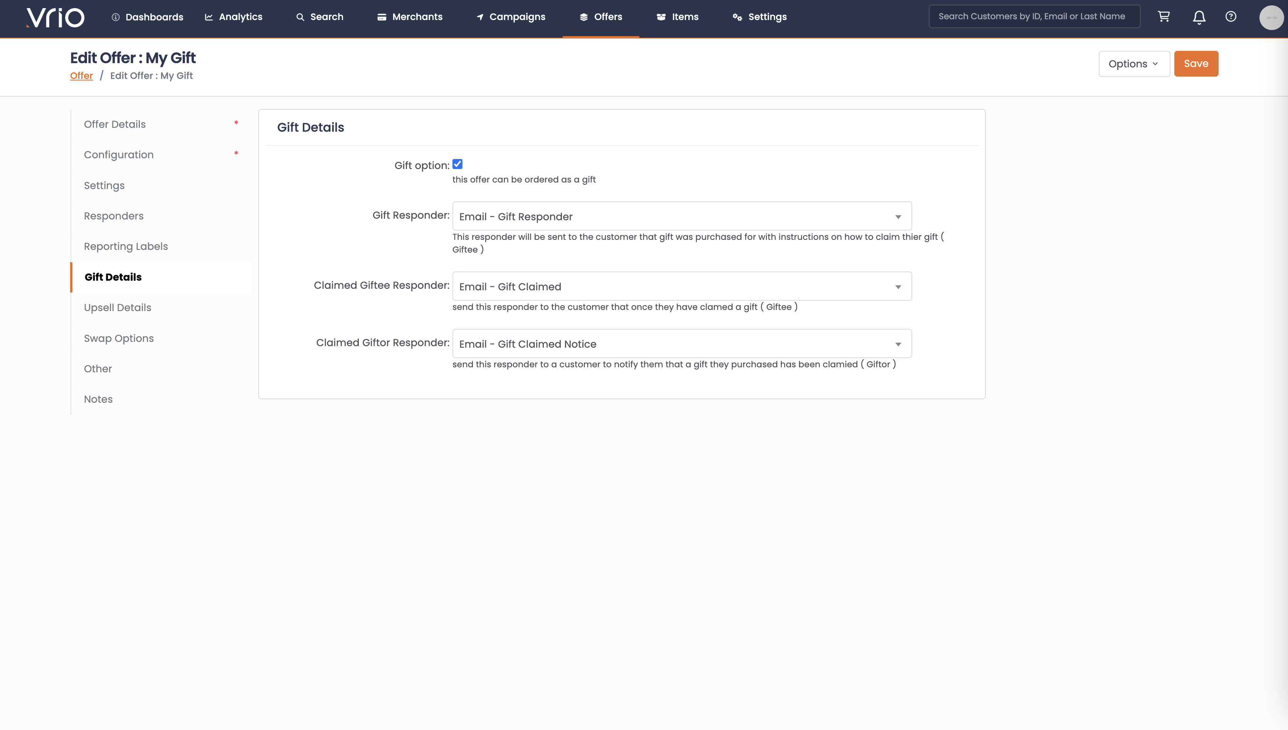Click 'this offer can be ordered as a gift' text
Viewport: 1288px width, 730px height.
(524, 179)
